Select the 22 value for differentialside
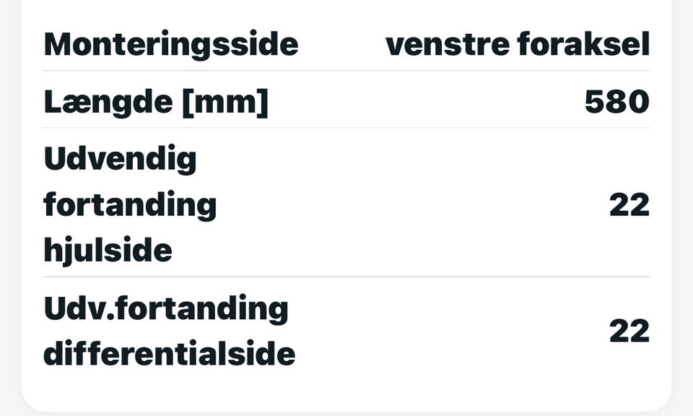 coord(629,331)
